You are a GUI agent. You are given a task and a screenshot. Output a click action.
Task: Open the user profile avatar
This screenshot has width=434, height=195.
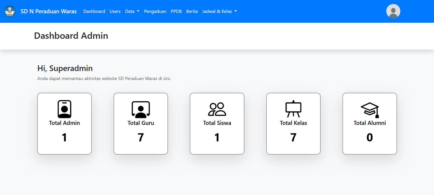click(393, 11)
